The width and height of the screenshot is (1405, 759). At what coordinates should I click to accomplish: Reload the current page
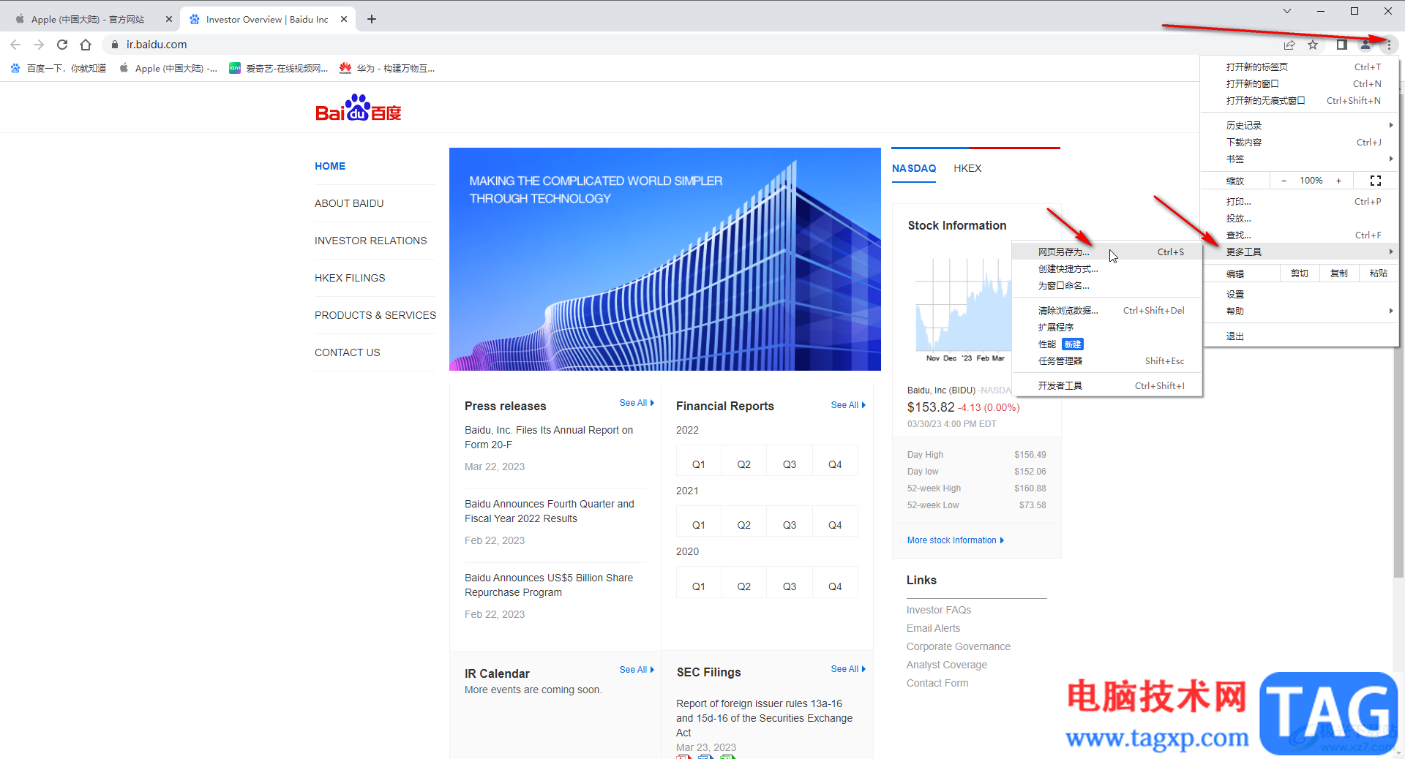[62, 45]
